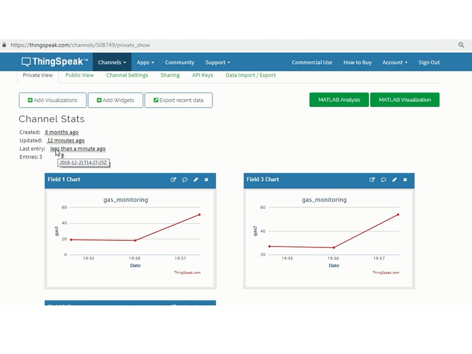Open Channel Settings tab
Image resolution: width=472 pixels, height=354 pixels.
[127, 75]
